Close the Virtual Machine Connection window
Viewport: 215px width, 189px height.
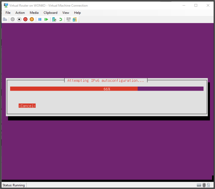point(208,5)
